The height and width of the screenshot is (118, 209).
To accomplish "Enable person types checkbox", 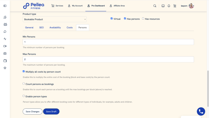I will coord(24,96).
